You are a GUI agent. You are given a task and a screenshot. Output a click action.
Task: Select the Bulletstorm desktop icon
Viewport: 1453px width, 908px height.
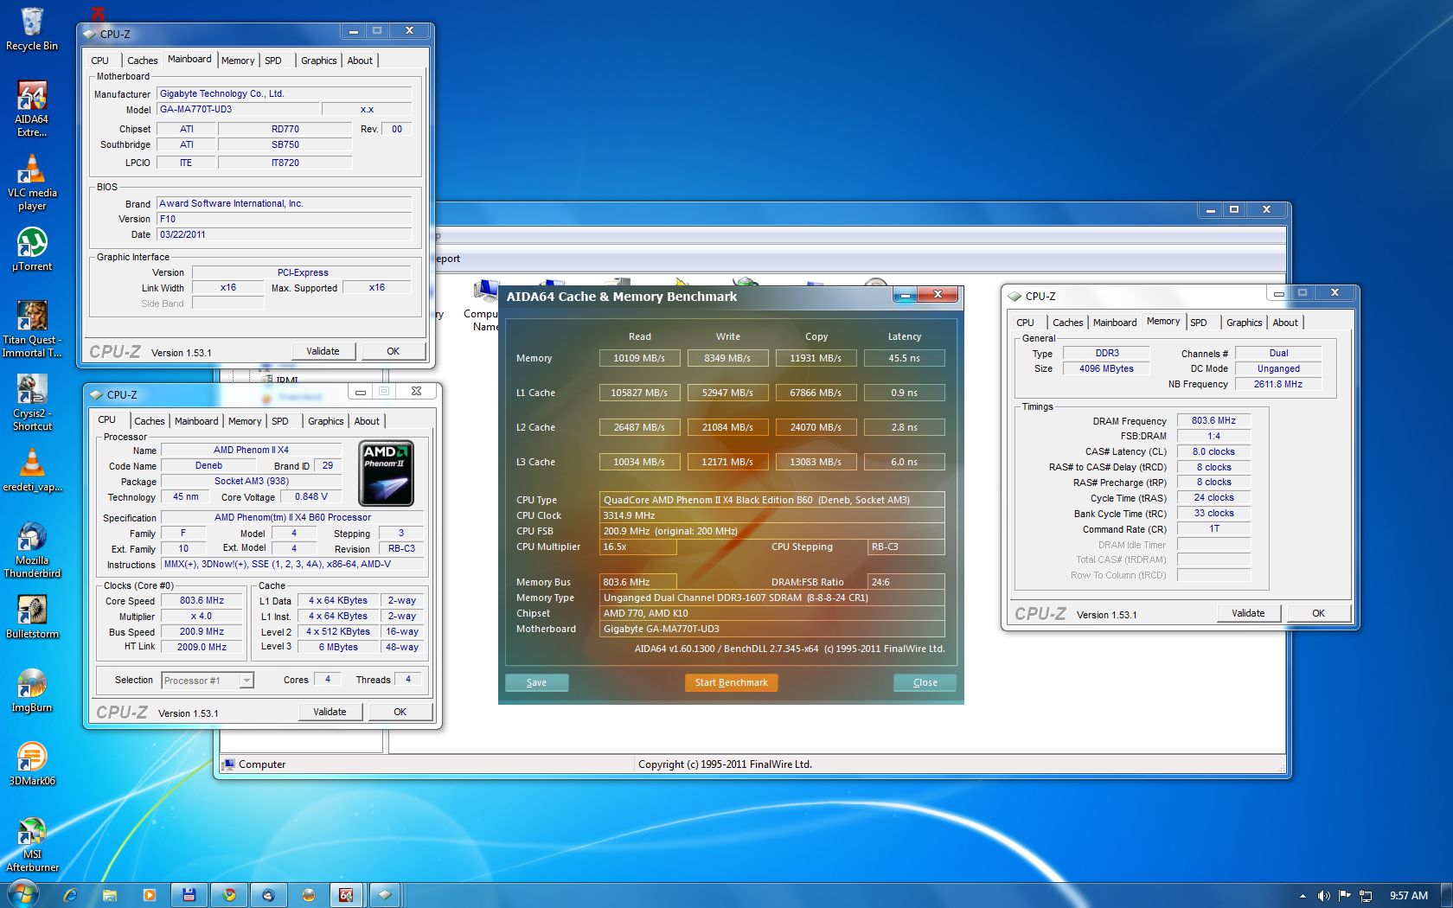(x=32, y=617)
